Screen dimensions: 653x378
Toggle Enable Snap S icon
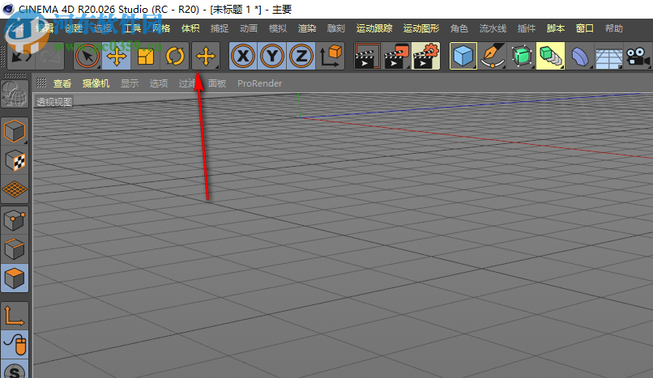(x=15, y=370)
